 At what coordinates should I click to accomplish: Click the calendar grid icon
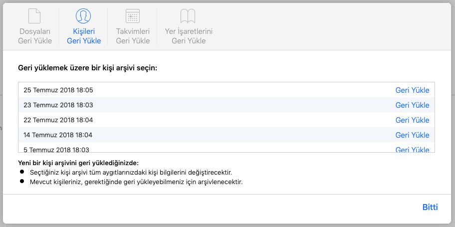133,16
